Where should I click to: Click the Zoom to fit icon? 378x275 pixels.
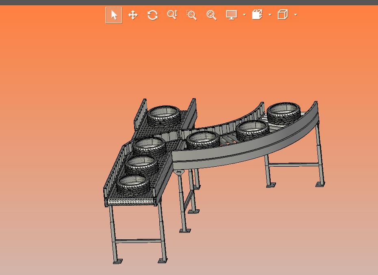(x=211, y=15)
